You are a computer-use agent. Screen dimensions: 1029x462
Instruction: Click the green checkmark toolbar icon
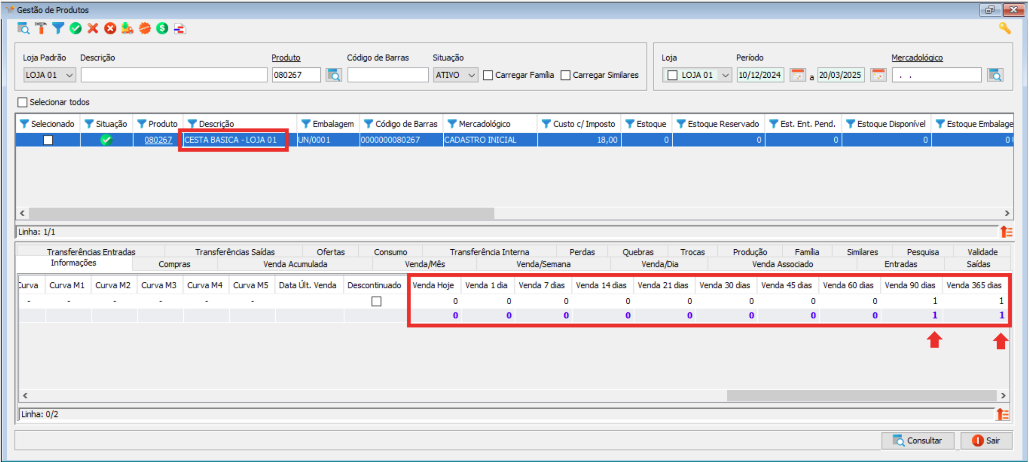tap(76, 29)
